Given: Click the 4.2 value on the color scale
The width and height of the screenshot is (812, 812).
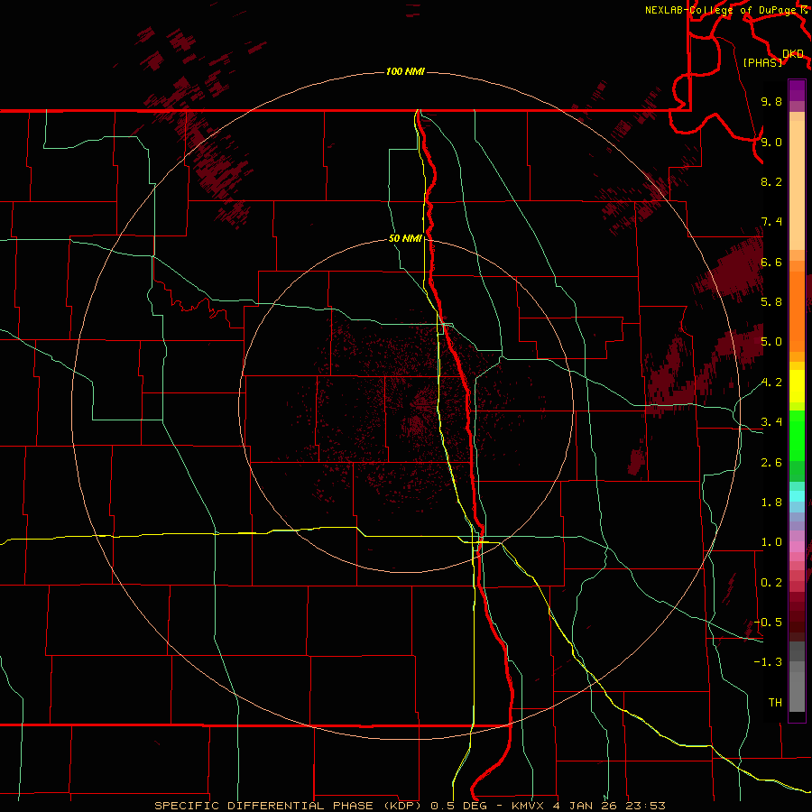Looking at the screenshot, I should click(x=771, y=383).
